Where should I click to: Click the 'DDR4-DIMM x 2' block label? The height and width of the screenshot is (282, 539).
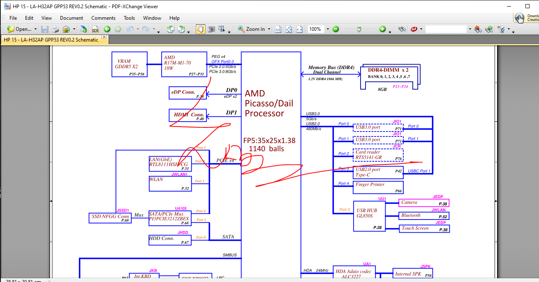tap(388, 70)
